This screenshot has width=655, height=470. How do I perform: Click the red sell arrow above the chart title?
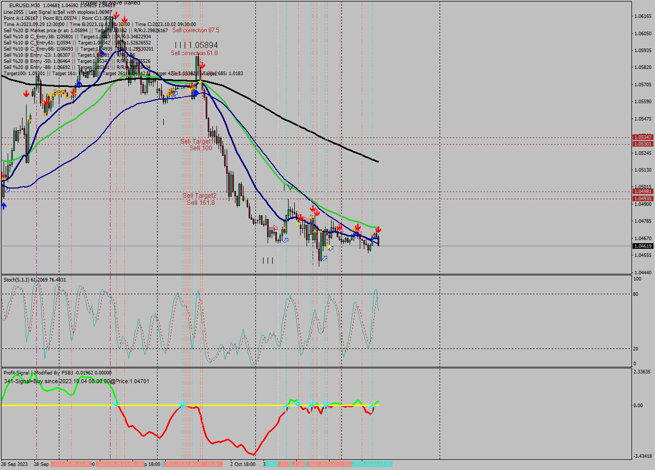click(118, 15)
